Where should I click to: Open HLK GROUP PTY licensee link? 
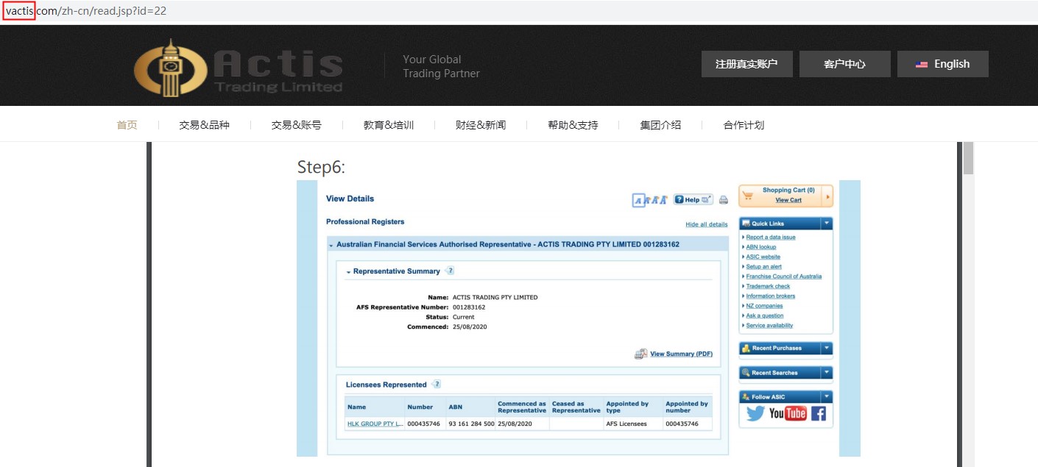click(375, 424)
